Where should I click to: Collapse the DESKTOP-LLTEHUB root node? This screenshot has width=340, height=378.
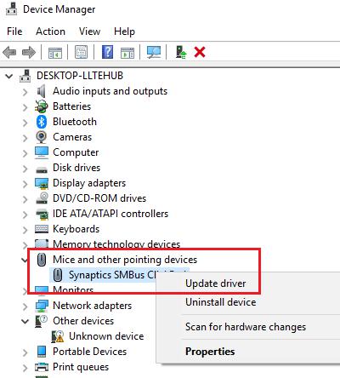point(9,76)
